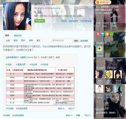Click 加关注 under the 杨幂 avatar
Viewport: 126px width, 119px height.
[100, 83]
